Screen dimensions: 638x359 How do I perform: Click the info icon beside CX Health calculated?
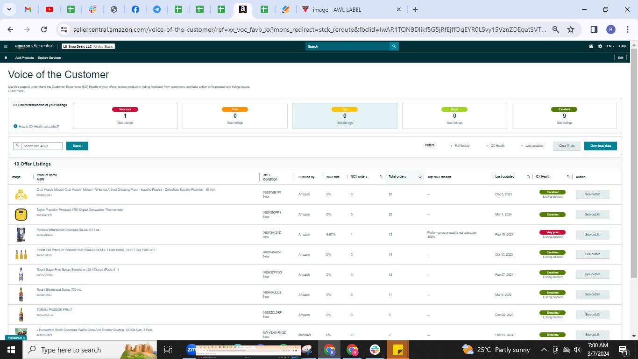pos(15,126)
